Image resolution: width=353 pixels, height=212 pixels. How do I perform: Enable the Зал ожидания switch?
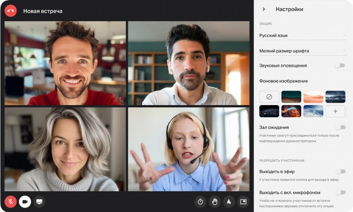[340, 128]
